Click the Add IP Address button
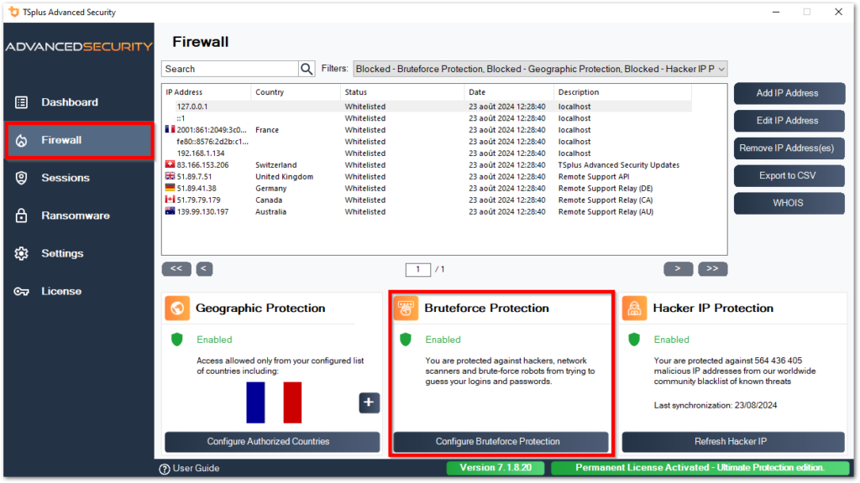 click(x=789, y=93)
